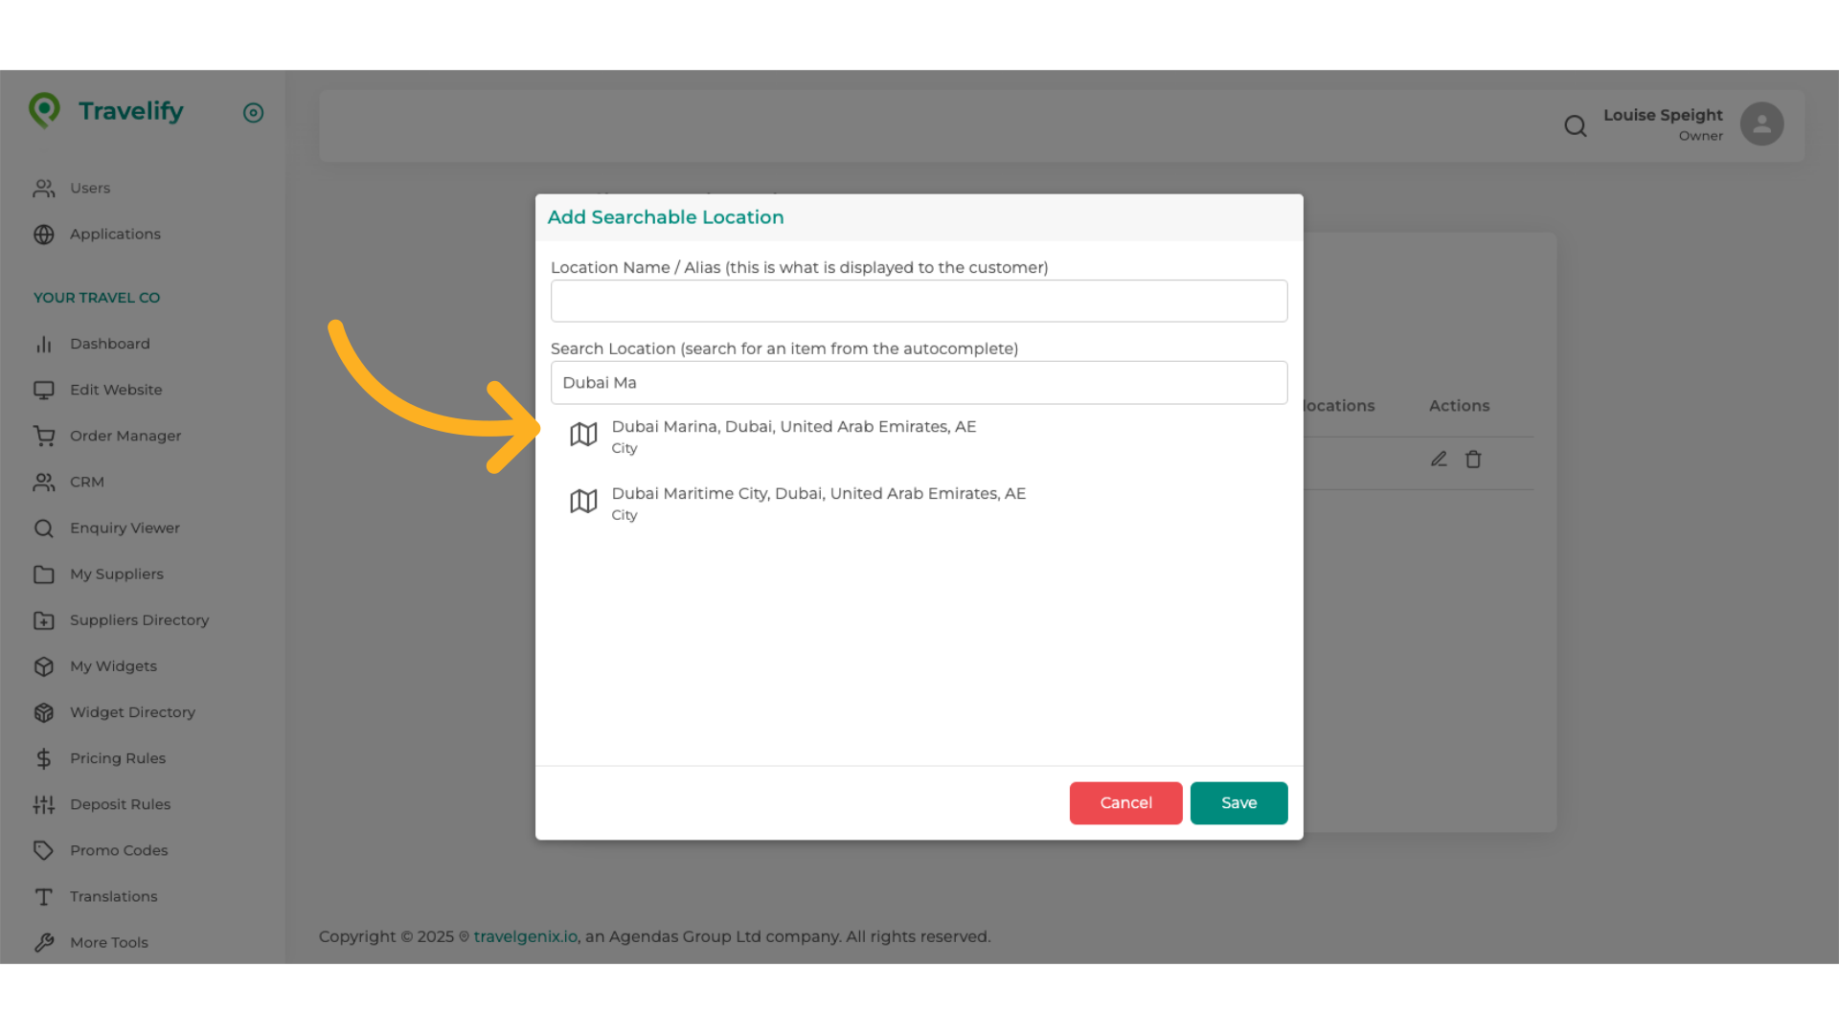The width and height of the screenshot is (1839, 1034).
Task: Click map icon beside Dubai Maritime City
Action: (583, 502)
